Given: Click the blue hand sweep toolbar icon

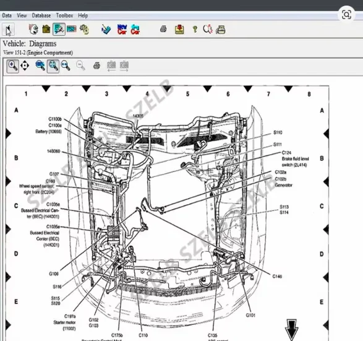Looking at the screenshot, I should click(106, 30).
